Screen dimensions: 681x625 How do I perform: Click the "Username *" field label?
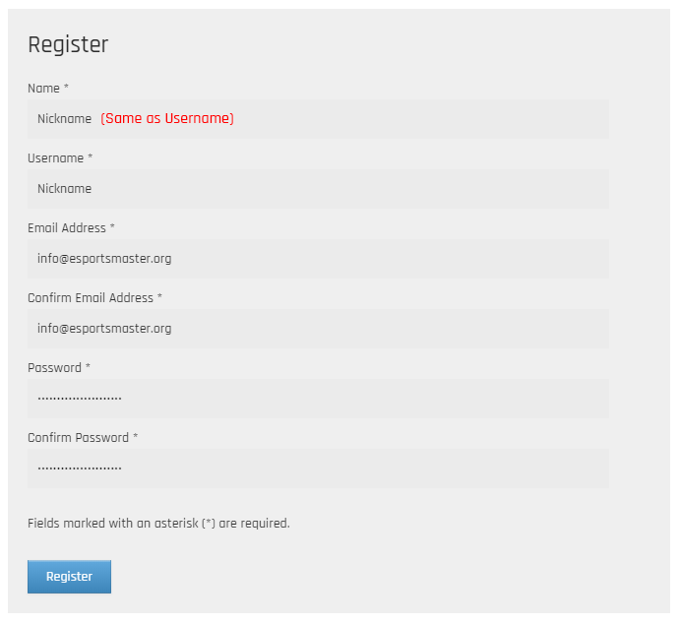[x=60, y=158]
